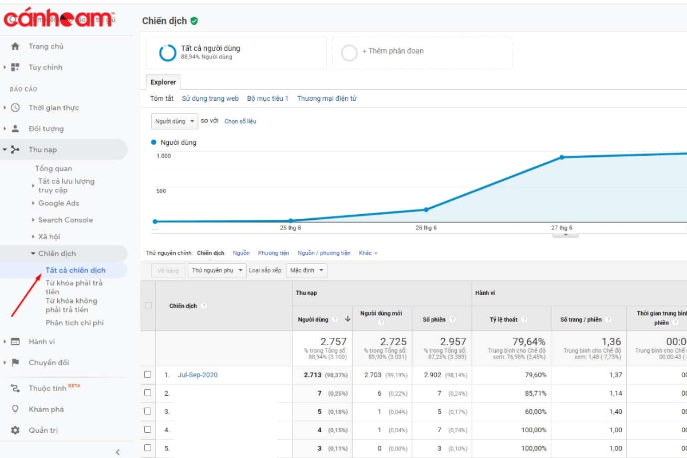Click help icon beside Số phiên column
Image resolution: width=687 pixels, height=458 pixels.
click(x=452, y=319)
